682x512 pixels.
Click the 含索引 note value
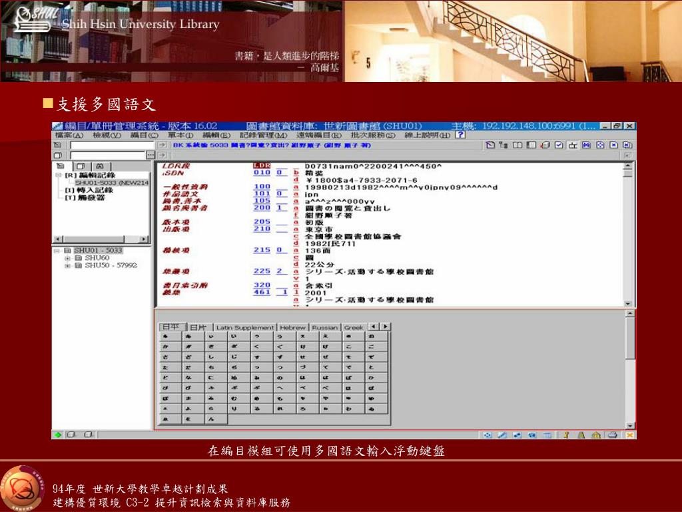point(318,285)
